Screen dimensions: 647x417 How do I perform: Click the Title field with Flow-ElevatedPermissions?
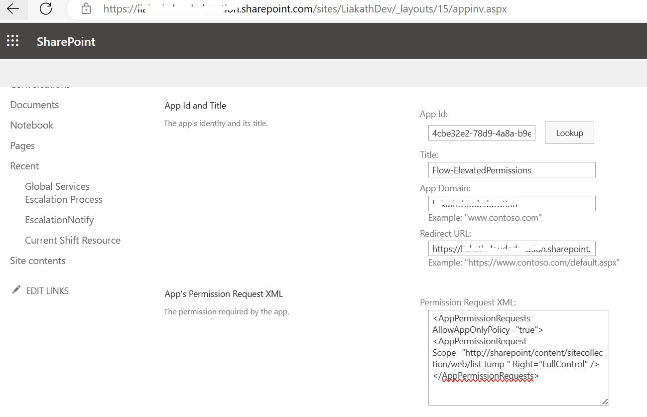point(512,170)
